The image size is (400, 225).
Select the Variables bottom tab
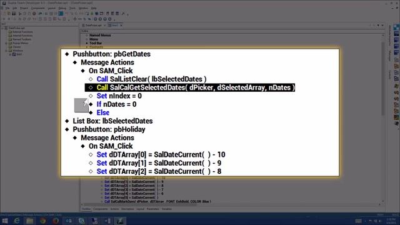(x=167, y=209)
